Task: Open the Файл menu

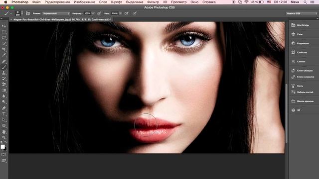Action: click(36, 2)
